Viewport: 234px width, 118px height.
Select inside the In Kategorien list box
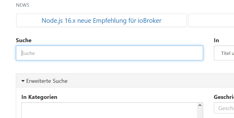109,110
